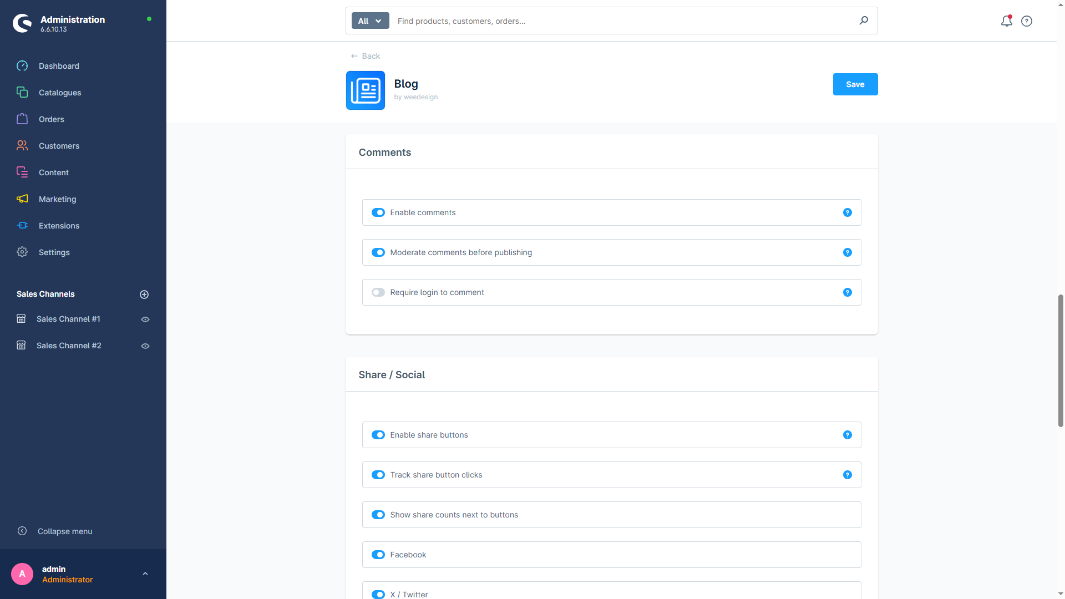
Task: Open help tooltip for Enable share buttons
Action: pos(848,435)
